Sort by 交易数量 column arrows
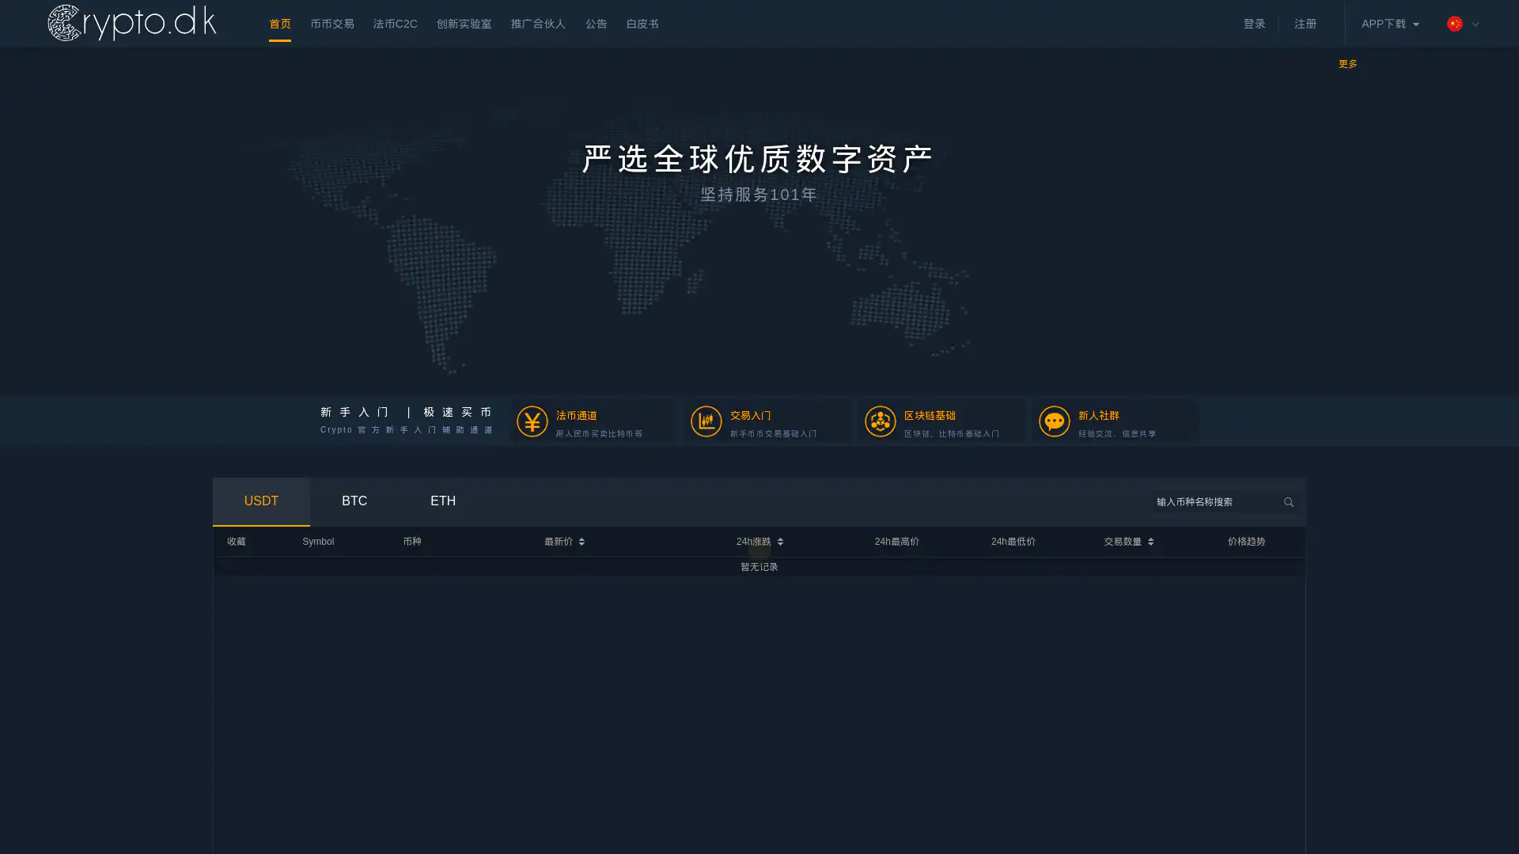Viewport: 1519px width, 854px height. pos(1150,542)
